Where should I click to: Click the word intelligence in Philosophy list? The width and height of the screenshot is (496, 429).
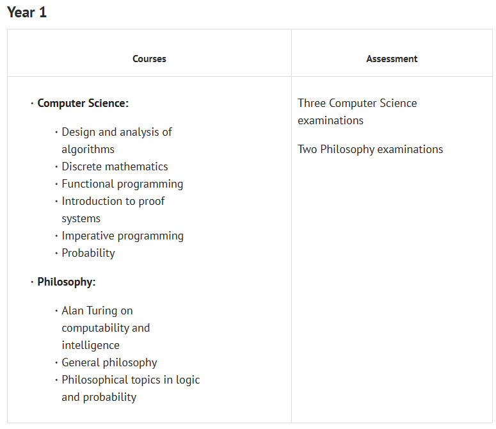point(90,345)
